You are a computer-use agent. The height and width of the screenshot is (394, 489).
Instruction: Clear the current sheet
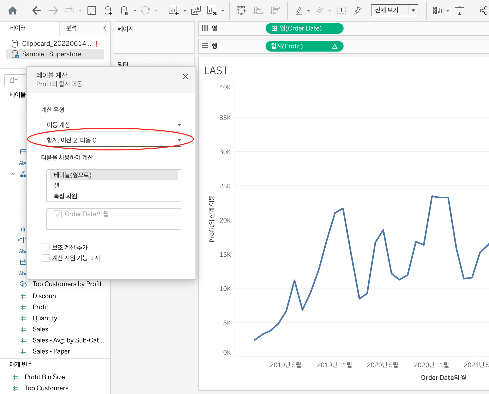(x=212, y=11)
